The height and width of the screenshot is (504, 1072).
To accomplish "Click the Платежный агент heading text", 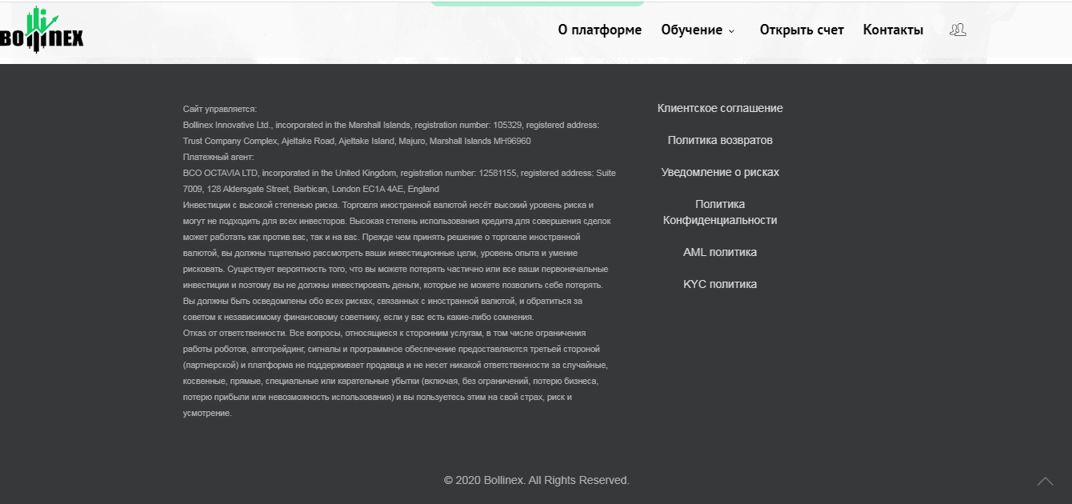I will coord(218,157).
